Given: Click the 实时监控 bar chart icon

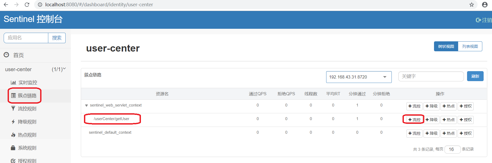Looking at the screenshot, I should tap(13, 82).
